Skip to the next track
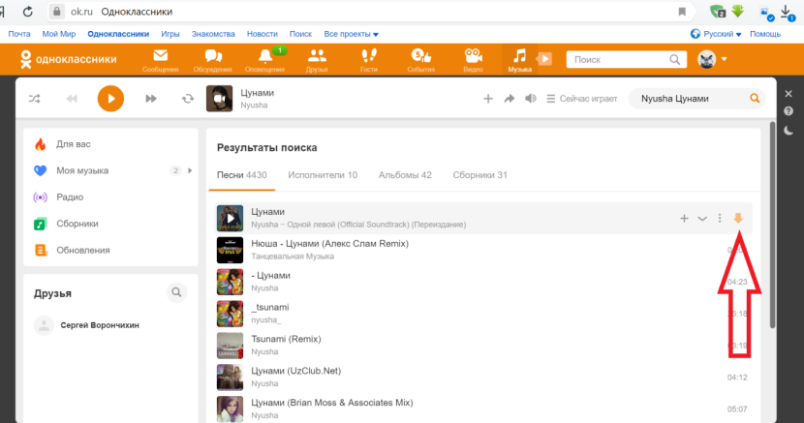804x423 pixels. [151, 99]
